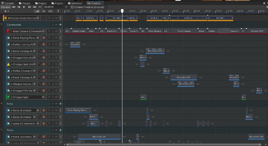Open the timeline selector dropdown arrow
268x146 pixels.
[x=66, y=7]
